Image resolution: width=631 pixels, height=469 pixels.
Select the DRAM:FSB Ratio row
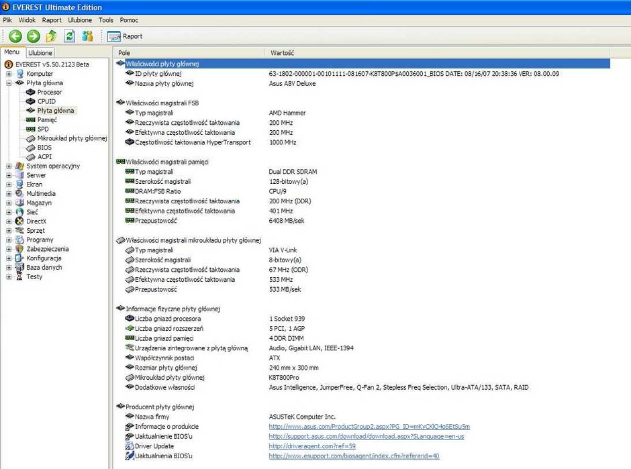pyautogui.click(x=362, y=191)
